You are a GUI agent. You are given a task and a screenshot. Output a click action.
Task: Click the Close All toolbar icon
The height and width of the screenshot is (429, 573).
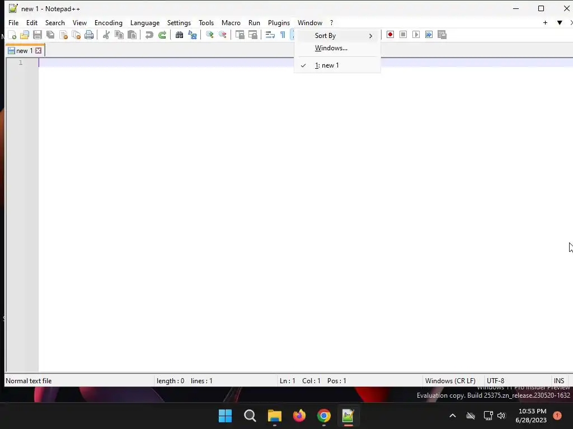tap(76, 35)
